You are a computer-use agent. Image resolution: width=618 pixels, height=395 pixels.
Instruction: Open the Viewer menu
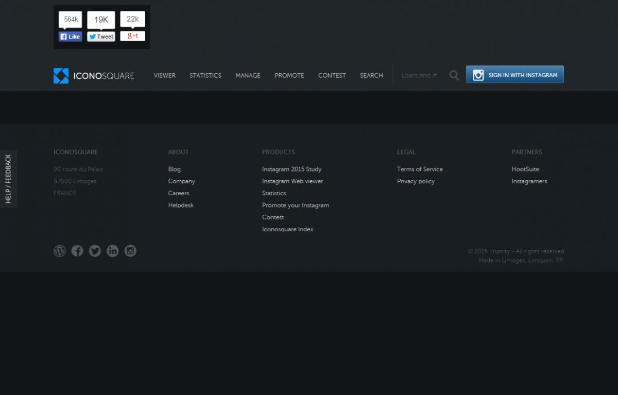(x=165, y=75)
